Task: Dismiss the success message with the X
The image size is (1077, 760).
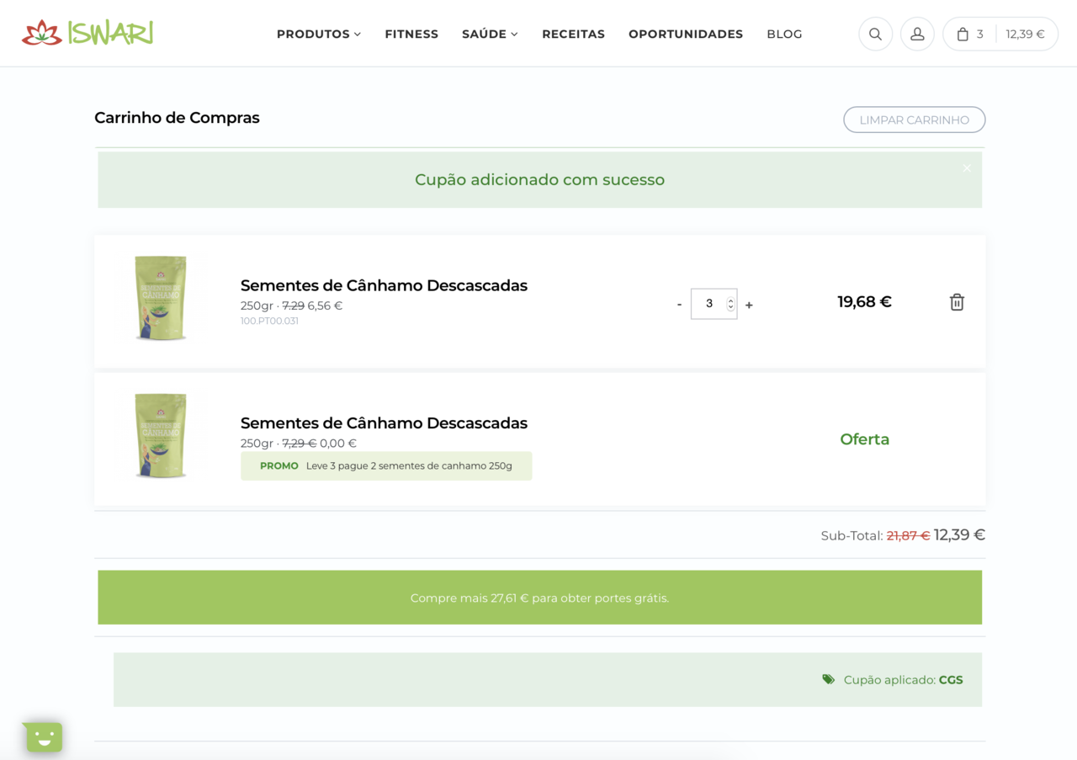Action: (966, 167)
